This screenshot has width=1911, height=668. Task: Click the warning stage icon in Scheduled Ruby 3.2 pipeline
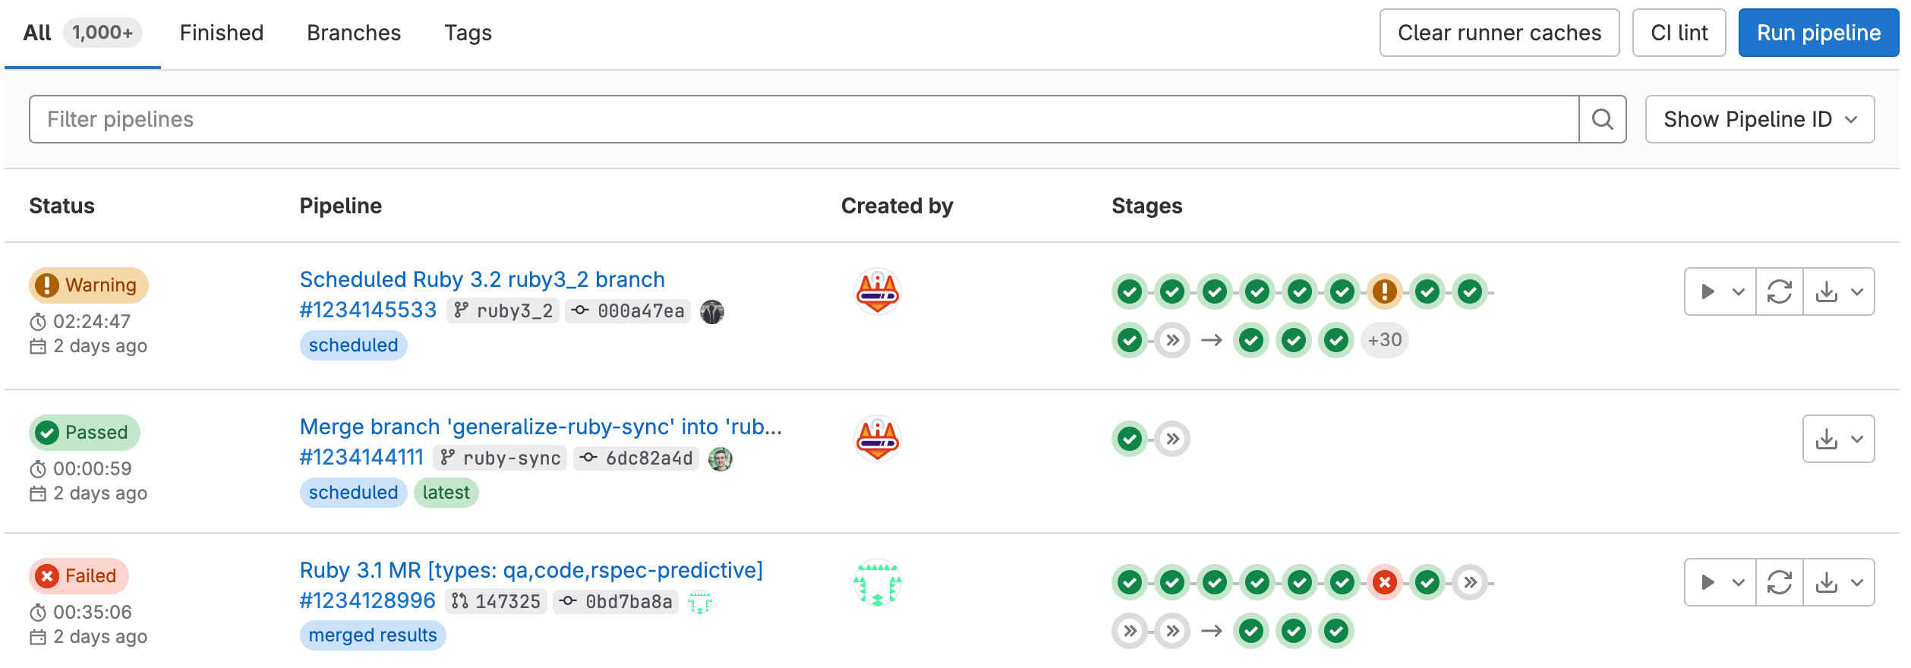[x=1385, y=291]
